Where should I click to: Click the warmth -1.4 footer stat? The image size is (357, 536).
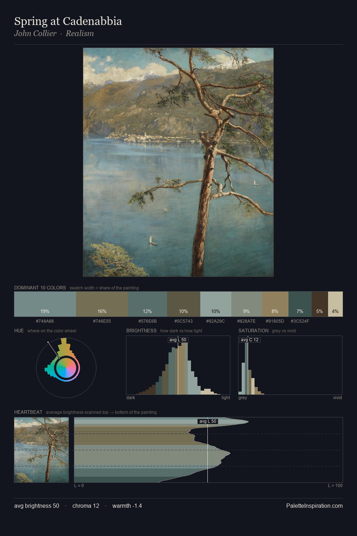click(127, 506)
